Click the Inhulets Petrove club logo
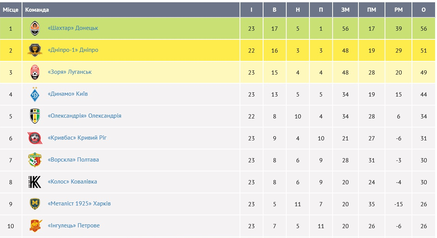 35,226
